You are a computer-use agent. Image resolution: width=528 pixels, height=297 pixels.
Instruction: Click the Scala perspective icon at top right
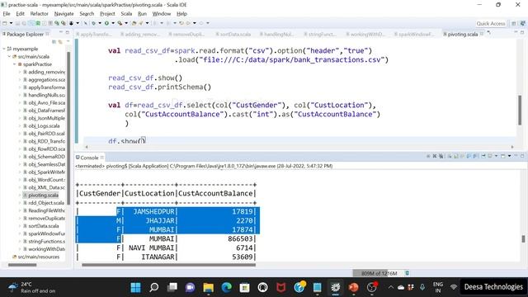(x=522, y=23)
